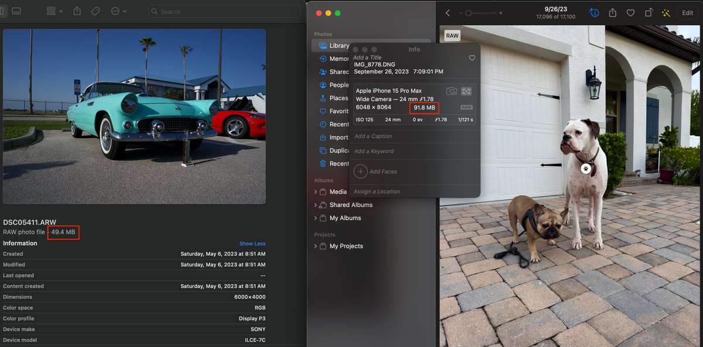
Task: Select ISO 125 value in Info
Action: tap(364, 119)
